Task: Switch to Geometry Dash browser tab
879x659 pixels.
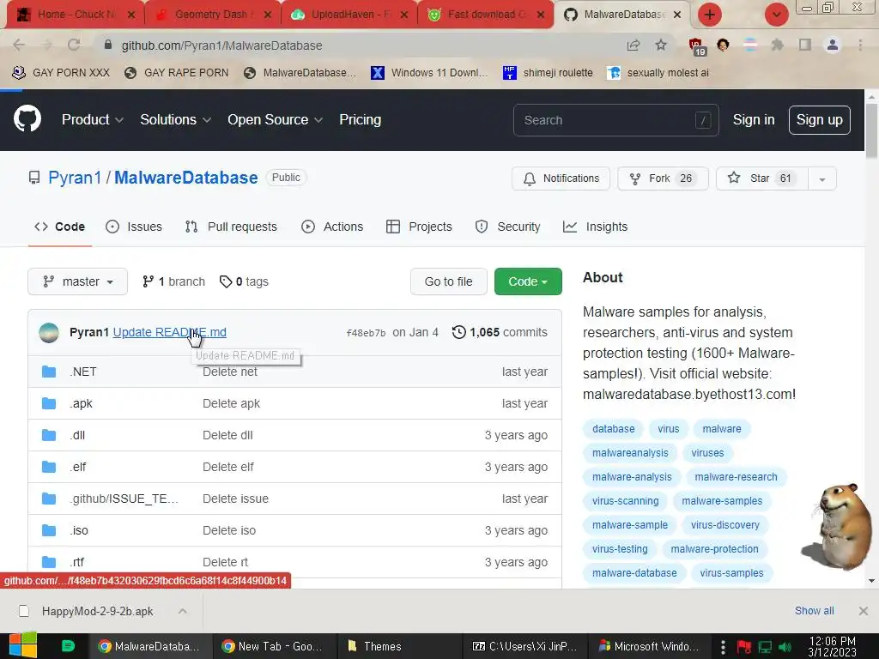Action: click(x=212, y=15)
